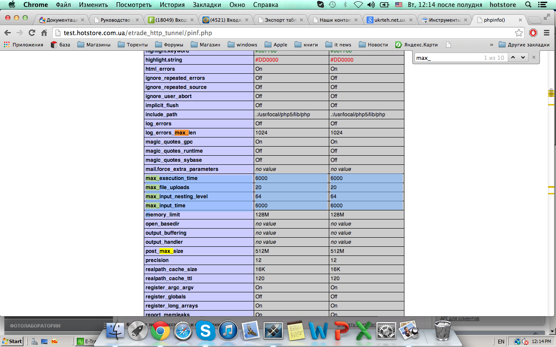Open System Preferences in the Dock
Screen dimensions: 556x347
point(386,331)
